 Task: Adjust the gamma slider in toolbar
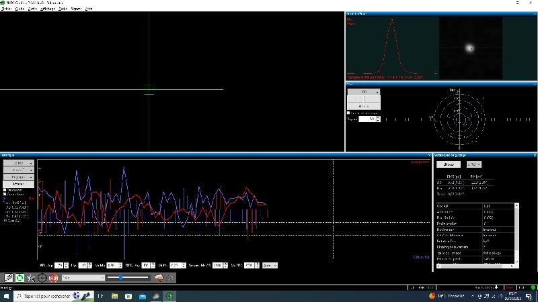pyautogui.click(x=128, y=278)
